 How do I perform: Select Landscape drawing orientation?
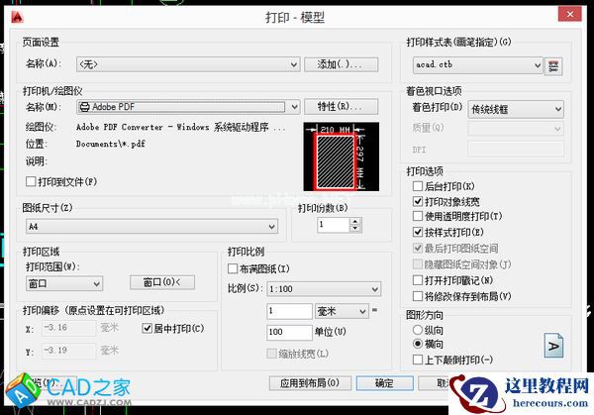coord(418,344)
